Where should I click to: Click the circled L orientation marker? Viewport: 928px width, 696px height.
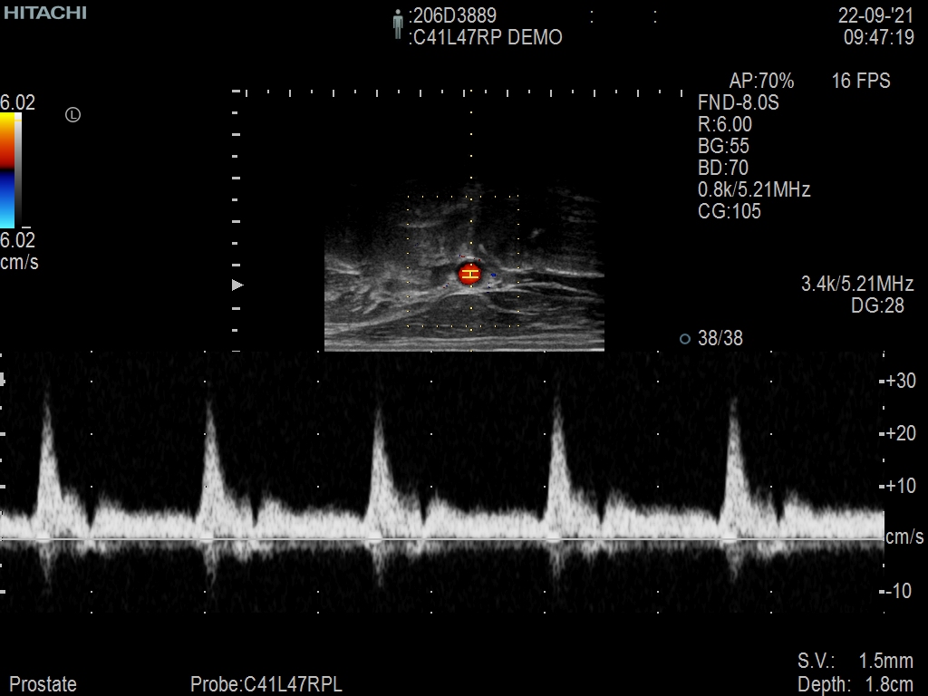click(73, 114)
